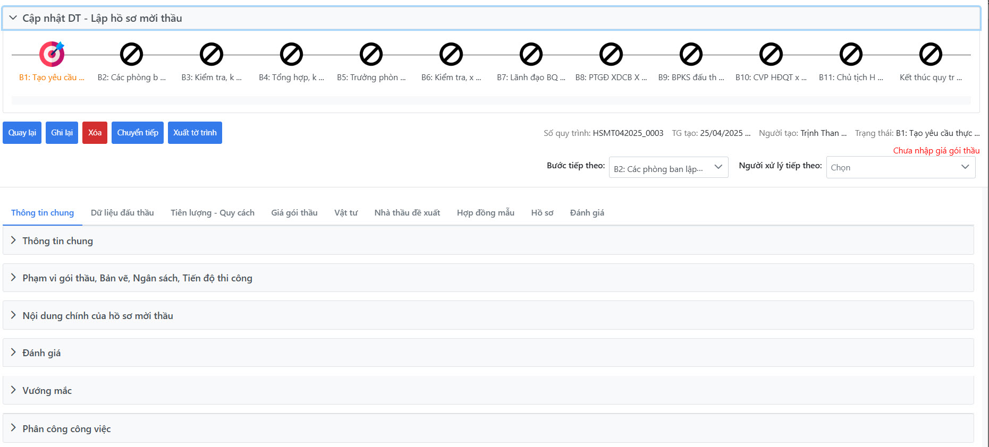The image size is (989, 447).
Task: Open the Người xử lý tiếp theo dropdown
Action: point(900,167)
